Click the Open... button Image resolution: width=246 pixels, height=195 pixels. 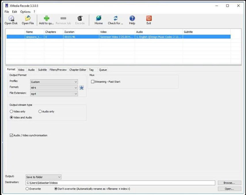(229, 189)
